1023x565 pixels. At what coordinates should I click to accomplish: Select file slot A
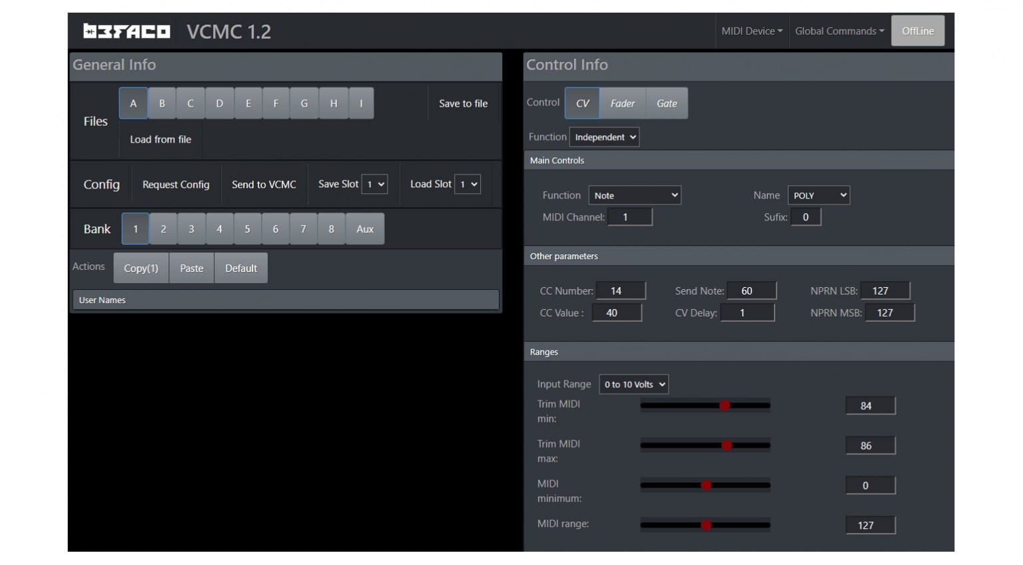(133, 103)
